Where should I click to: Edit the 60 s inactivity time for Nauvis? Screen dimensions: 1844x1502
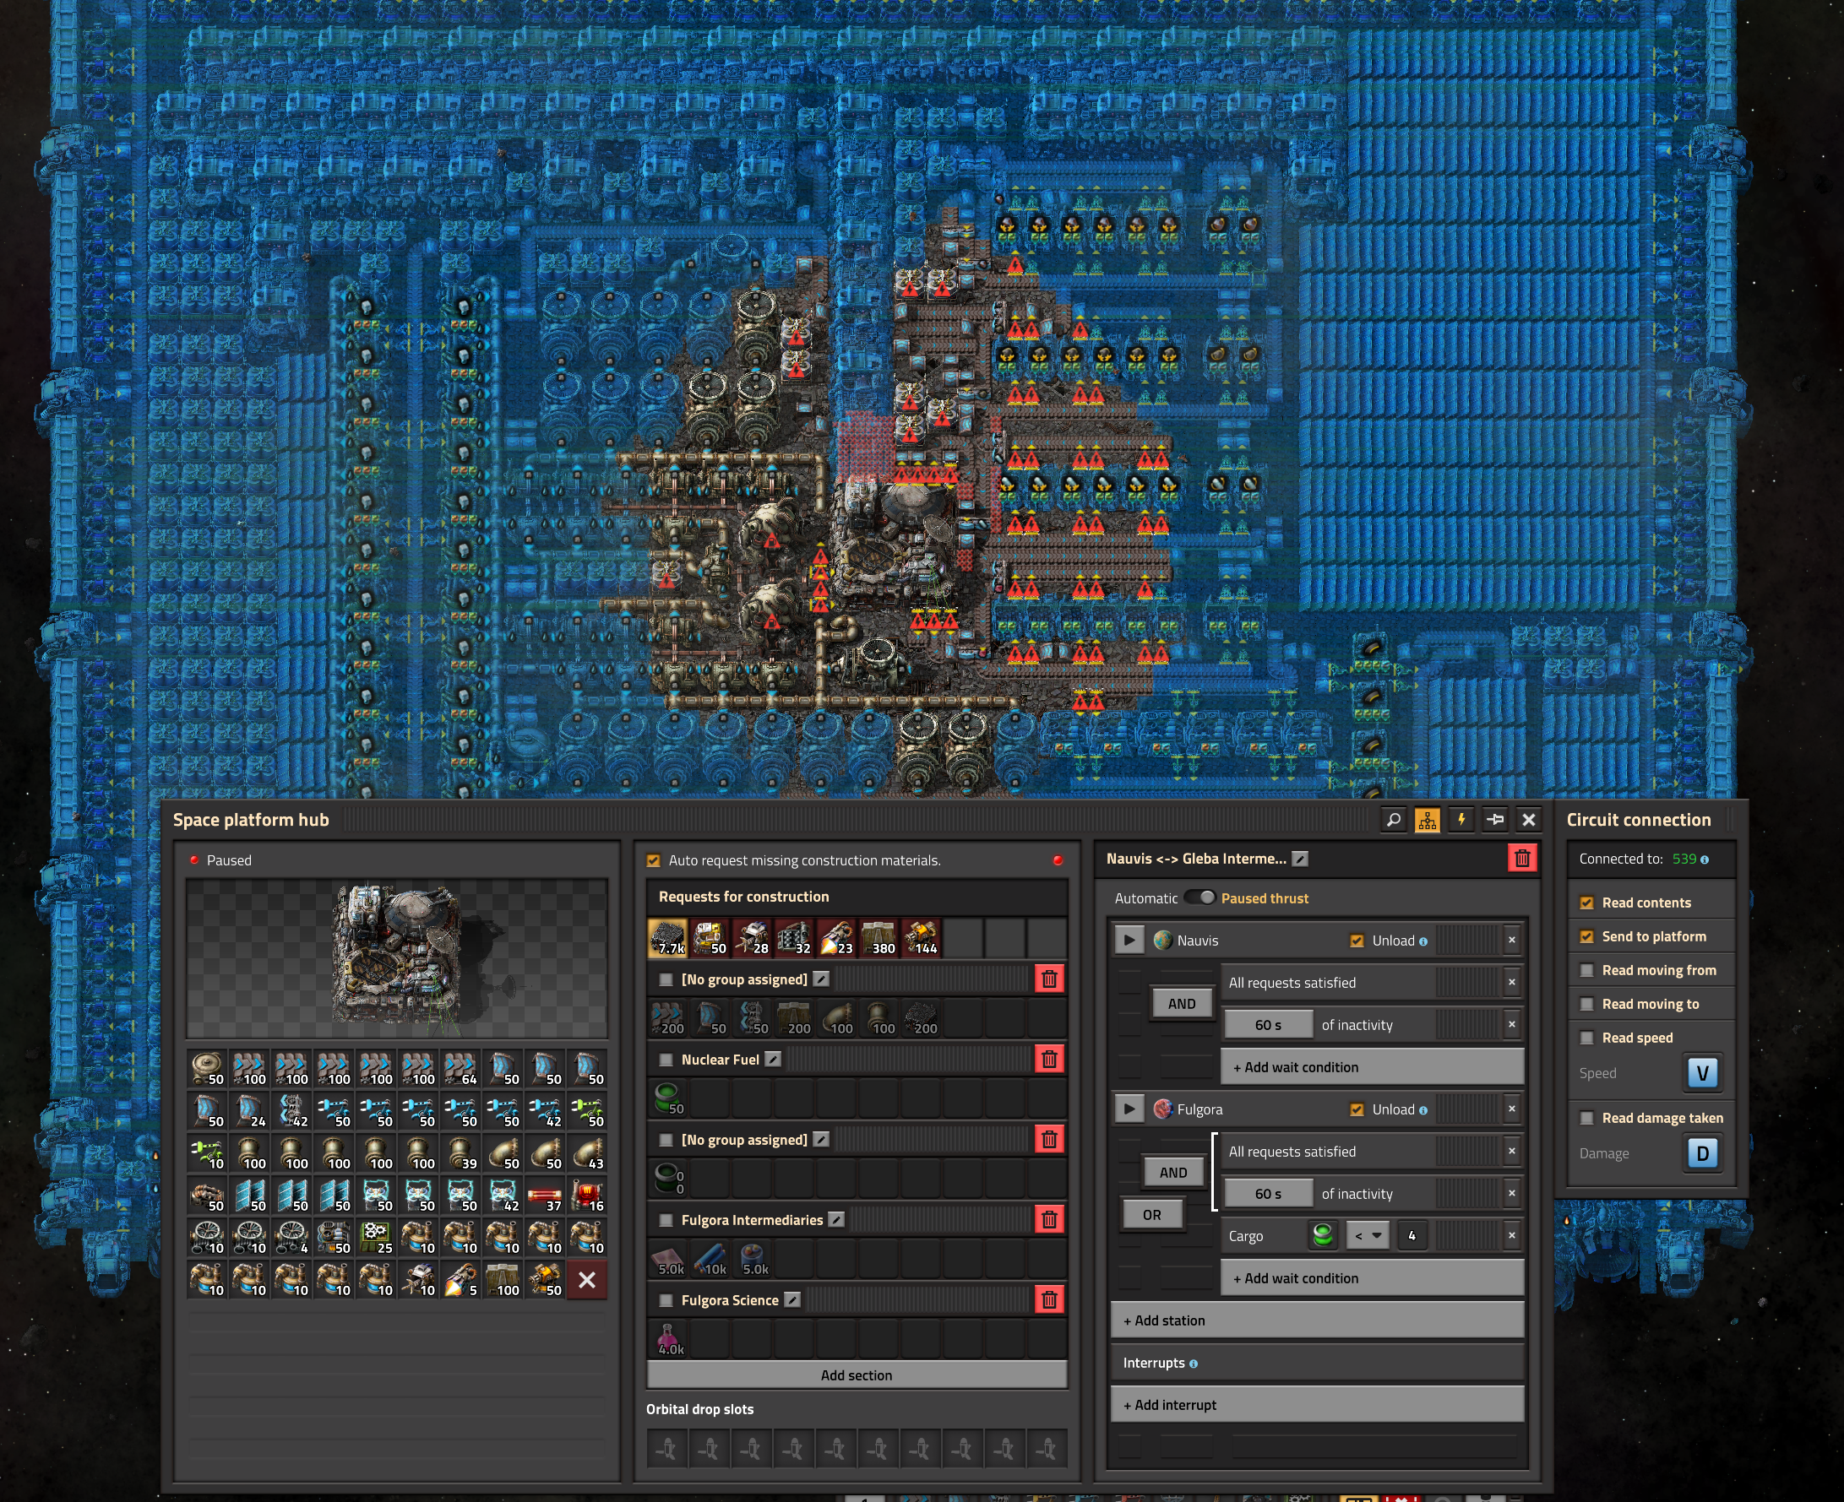(1268, 1024)
